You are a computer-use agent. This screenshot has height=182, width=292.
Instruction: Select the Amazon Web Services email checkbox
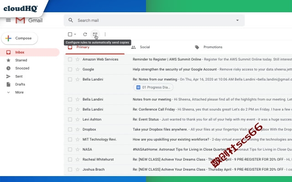coord(70,60)
